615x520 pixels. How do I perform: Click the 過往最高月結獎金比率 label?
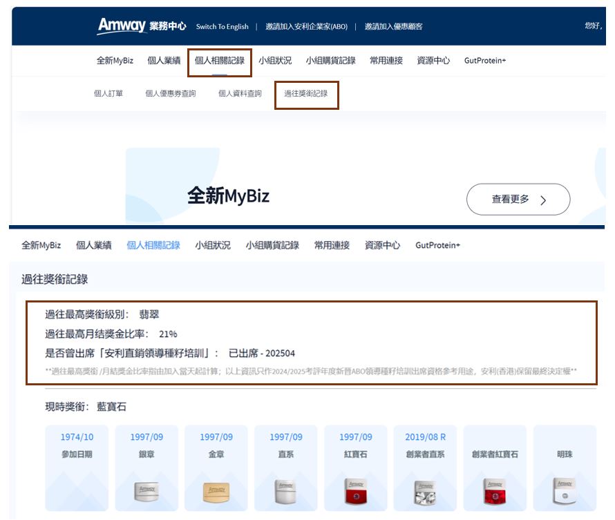click(x=97, y=334)
